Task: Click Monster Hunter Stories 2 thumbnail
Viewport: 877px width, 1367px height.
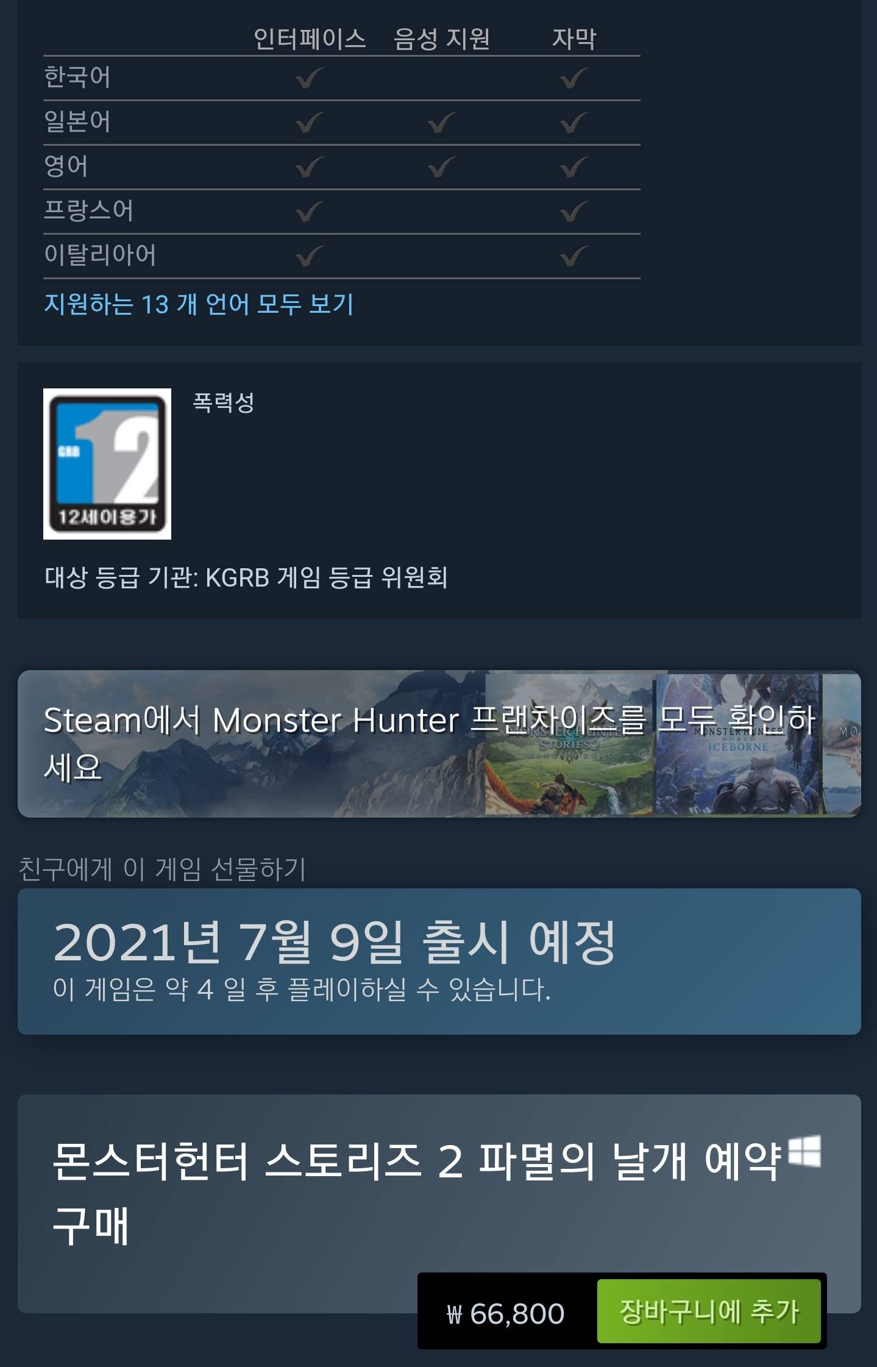Action: pyautogui.click(x=569, y=744)
